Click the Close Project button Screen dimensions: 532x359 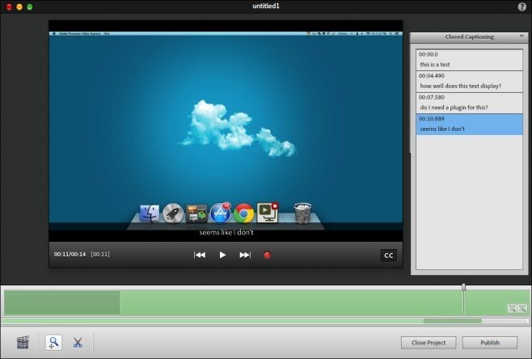pos(429,342)
